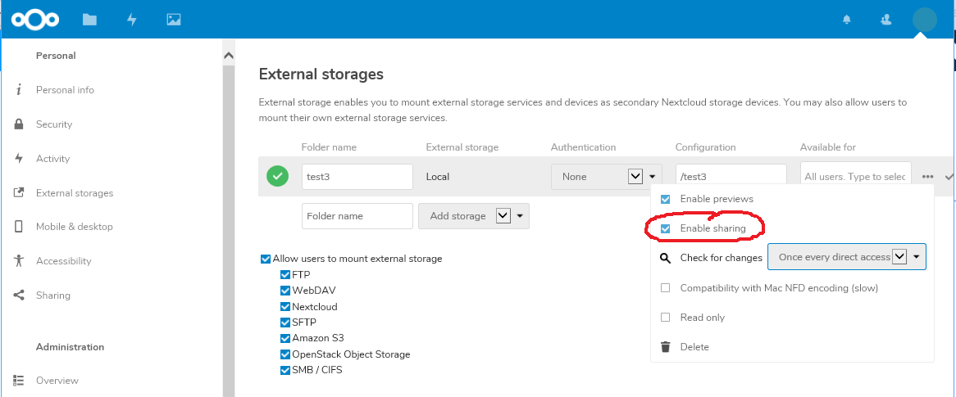
Task: Open the notifications bell icon
Action: [x=846, y=20]
